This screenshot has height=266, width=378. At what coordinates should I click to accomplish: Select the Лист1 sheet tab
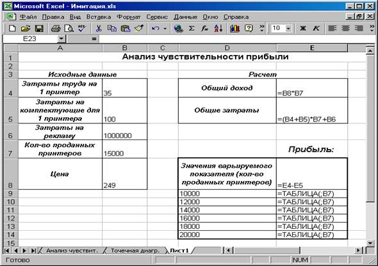point(179,251)
